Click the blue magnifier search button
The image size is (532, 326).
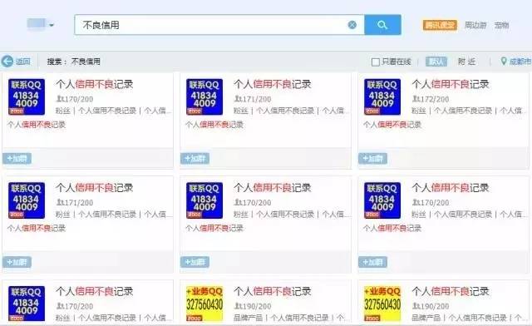(382, 25)
